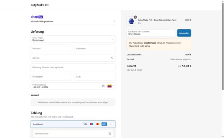Click the Postleitzahl input field

tap(51, 77)
